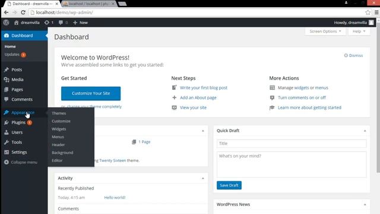
Task: Open the comments bubble in admin bar
Action: click(61, 23)
